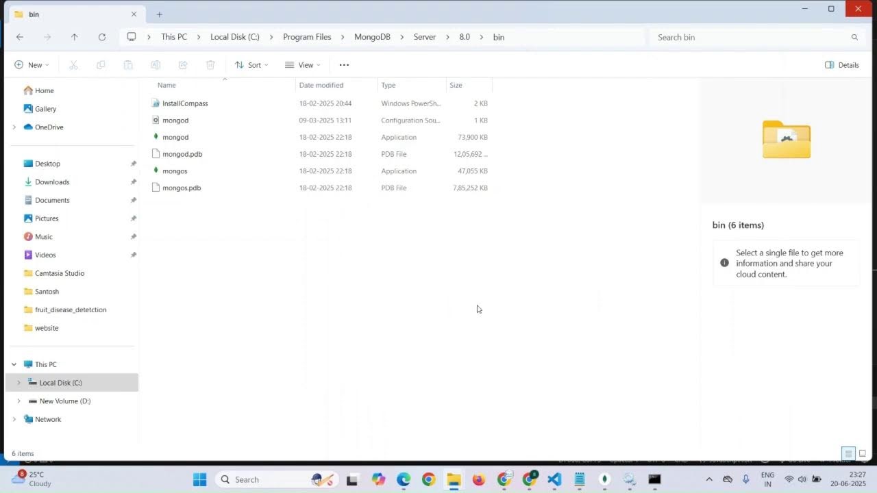Select the mongod application leaf icon
Image resolution: width=877 pixels, height=493 pixels.
pyautogui.click(x=156, y=137)
